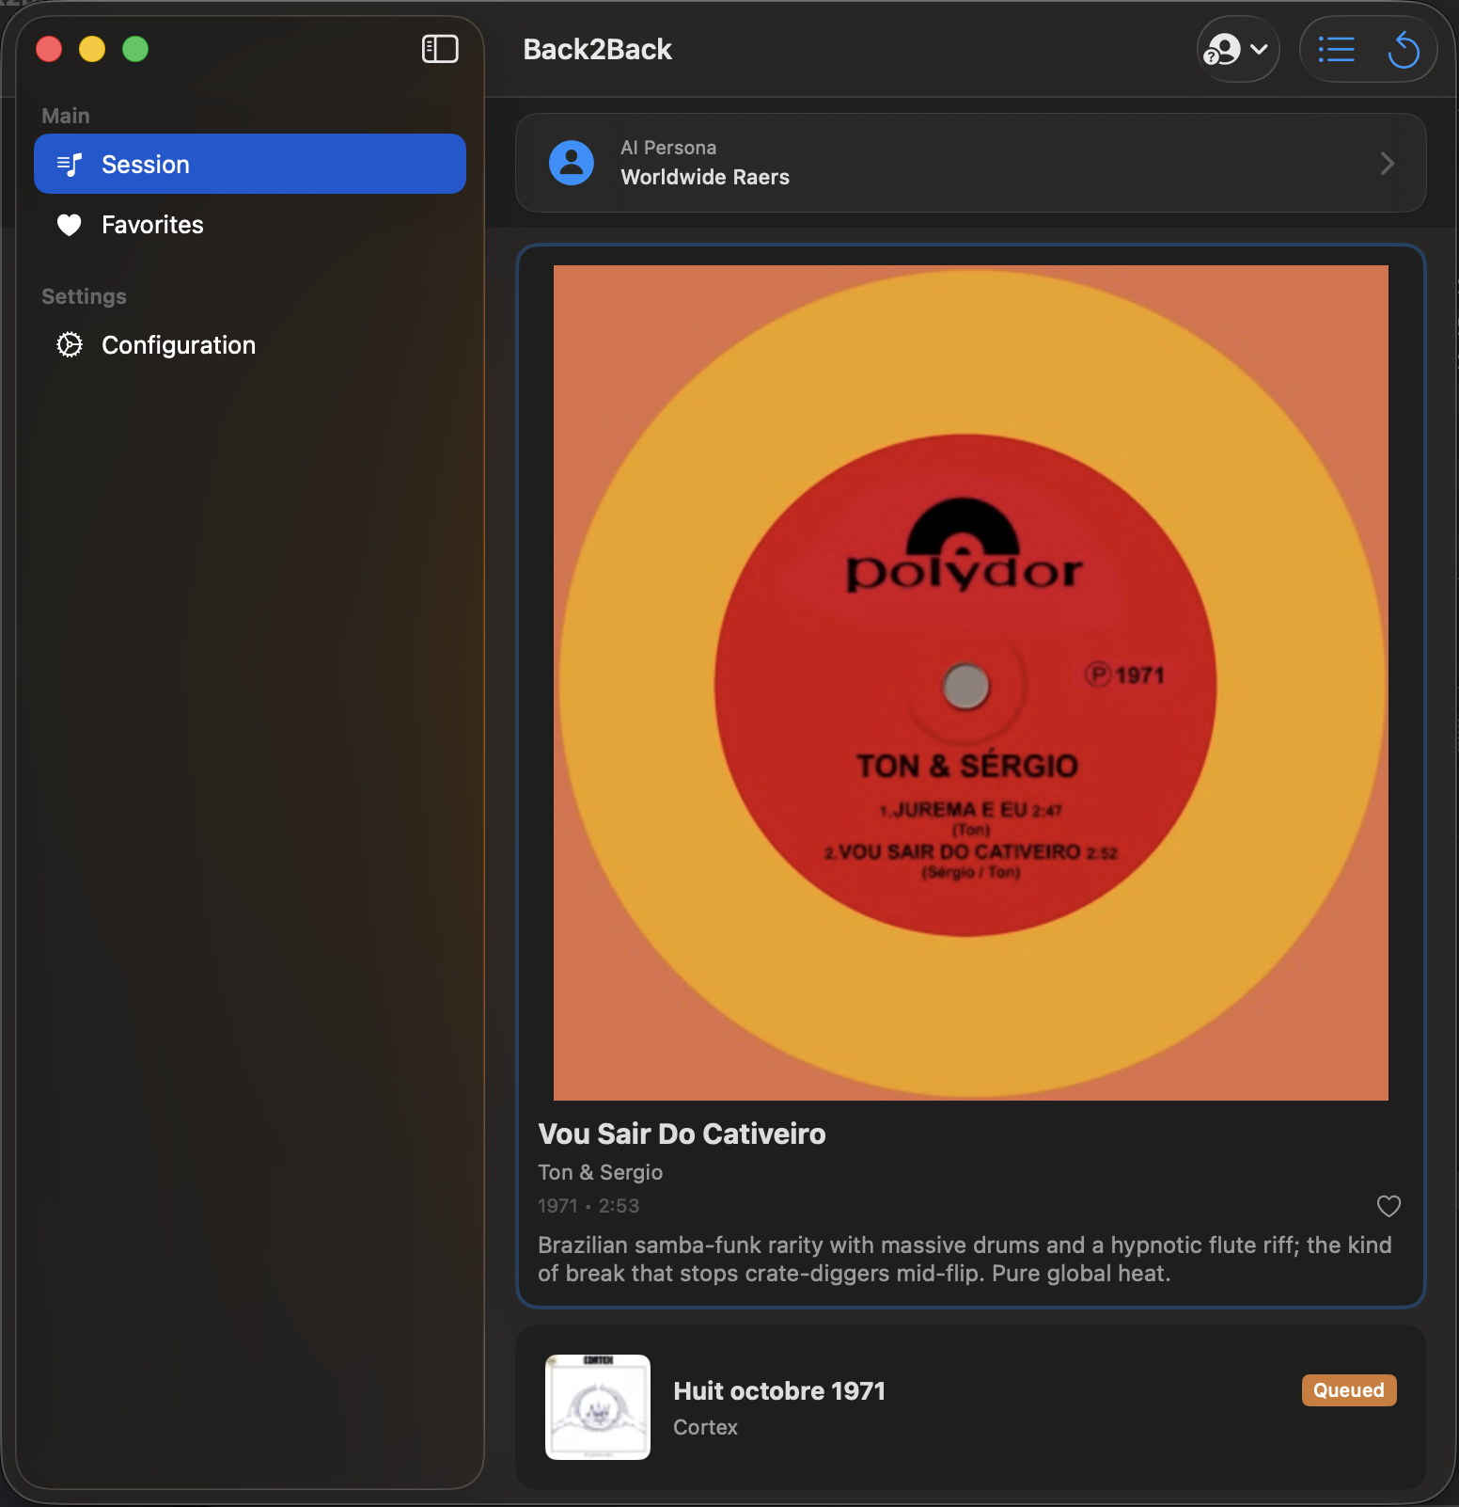Show the queue list icon in toolbar
1459x1507 pixels.
pos(1336,49)
